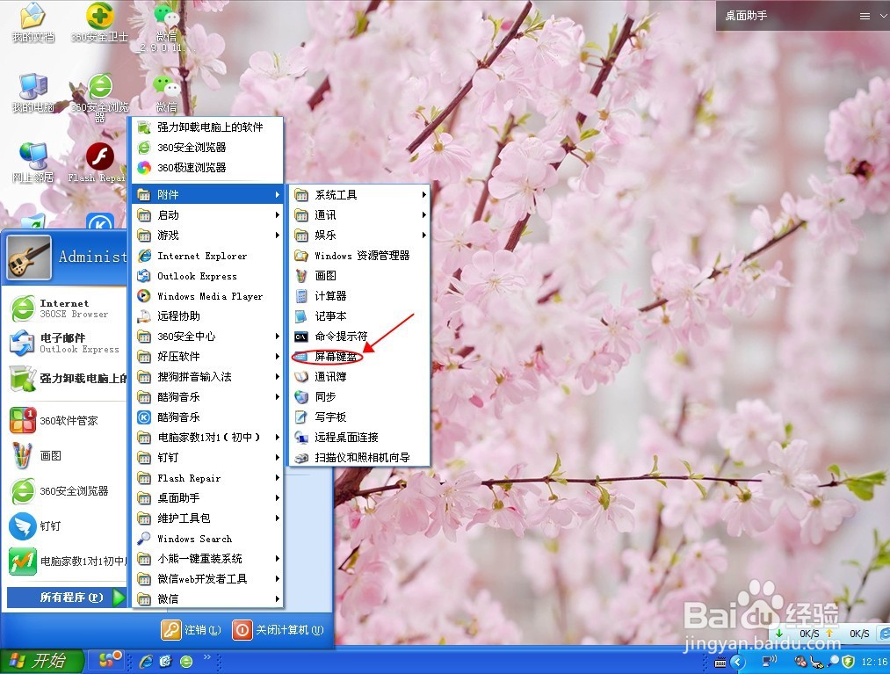Open Flash Repair desktop icon
Screen dimensions: 890x674
tap(98, 163)
